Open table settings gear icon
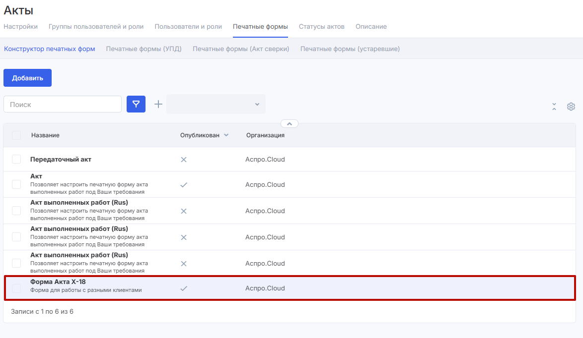 (571, 107)
